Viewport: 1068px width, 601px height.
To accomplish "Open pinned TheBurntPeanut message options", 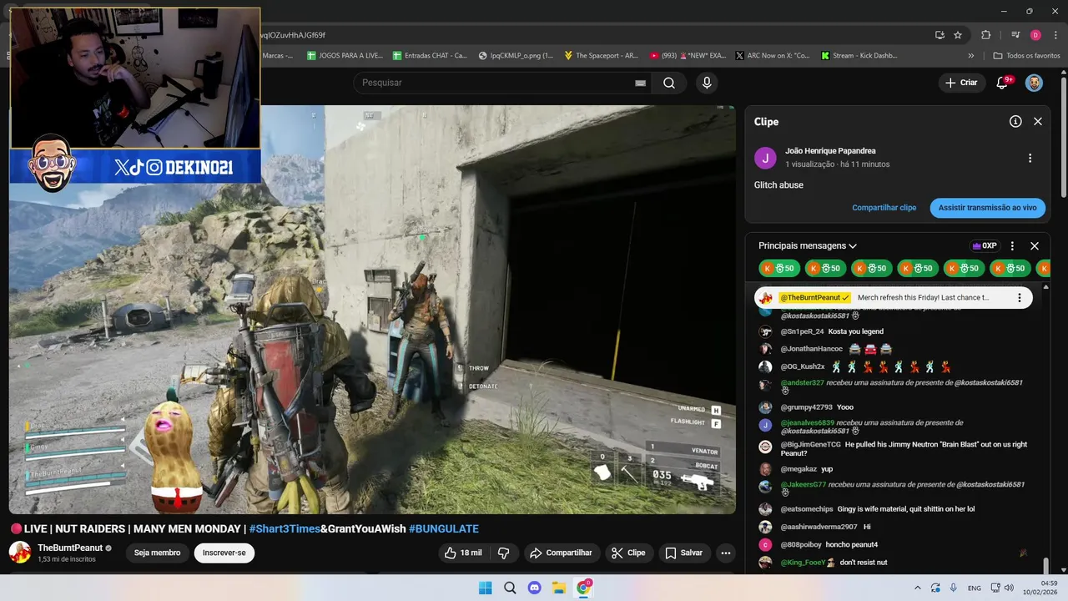I will 1019,298.
